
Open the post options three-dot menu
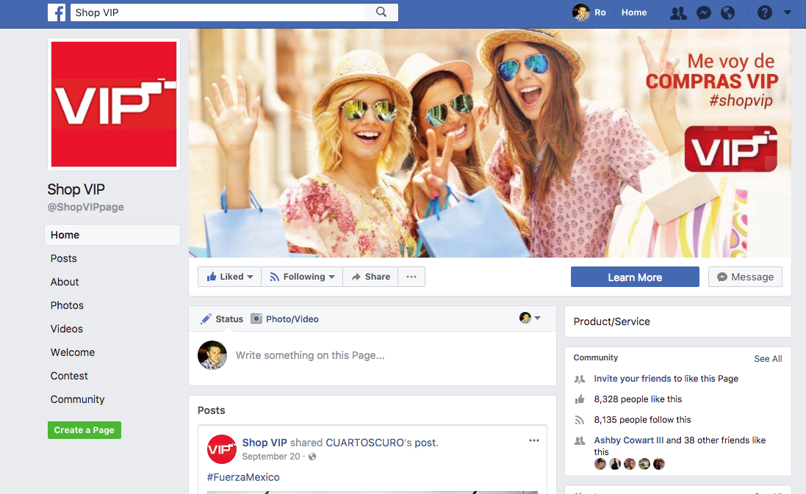[x=534, y=440]
